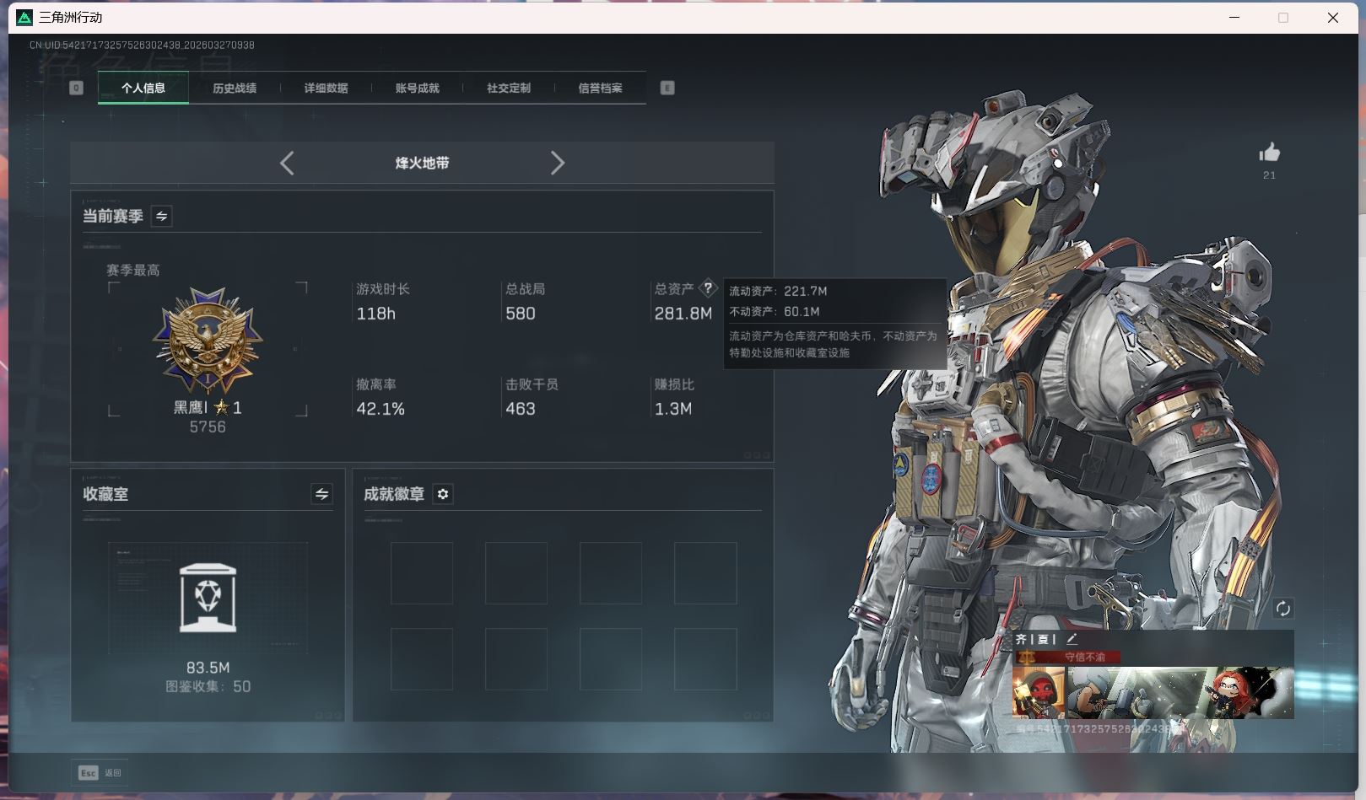The image size is (1366, 800).
Task: Switch to the 历史战绩 tab
Action: [x=235, y=88]
